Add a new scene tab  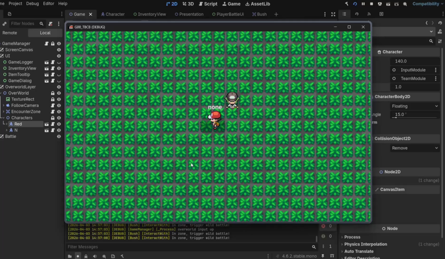(x=276, y=14)
